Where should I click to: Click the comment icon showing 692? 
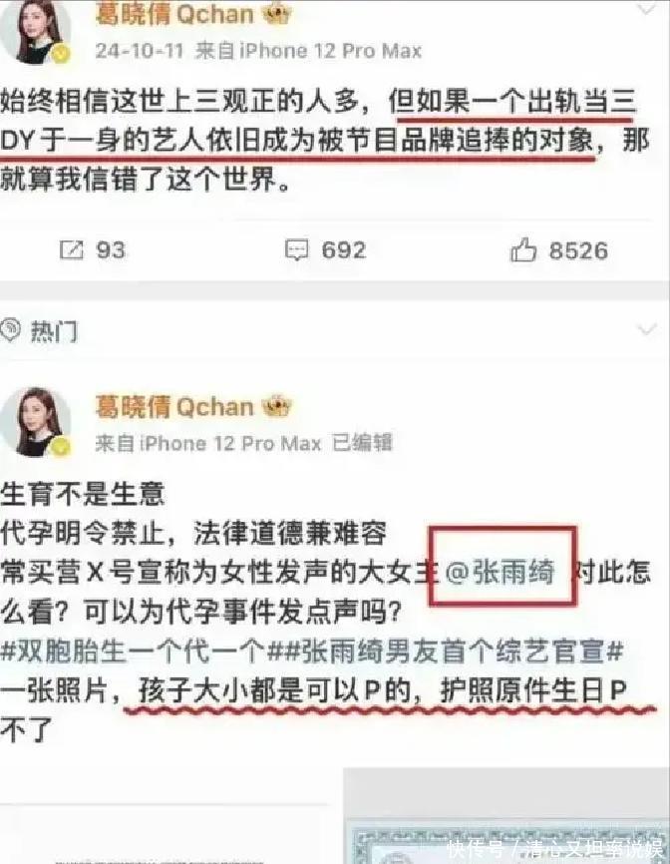coord(296,250)
